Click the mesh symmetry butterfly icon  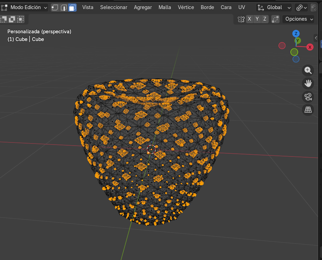(241, 19)
